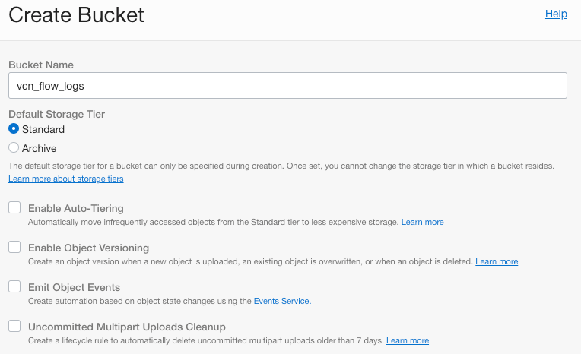Click 'Uncommitted Multipart Uploads Cleanup' label text
The image size is (581, 354).
pyautogui.click(x=126, y=327)
